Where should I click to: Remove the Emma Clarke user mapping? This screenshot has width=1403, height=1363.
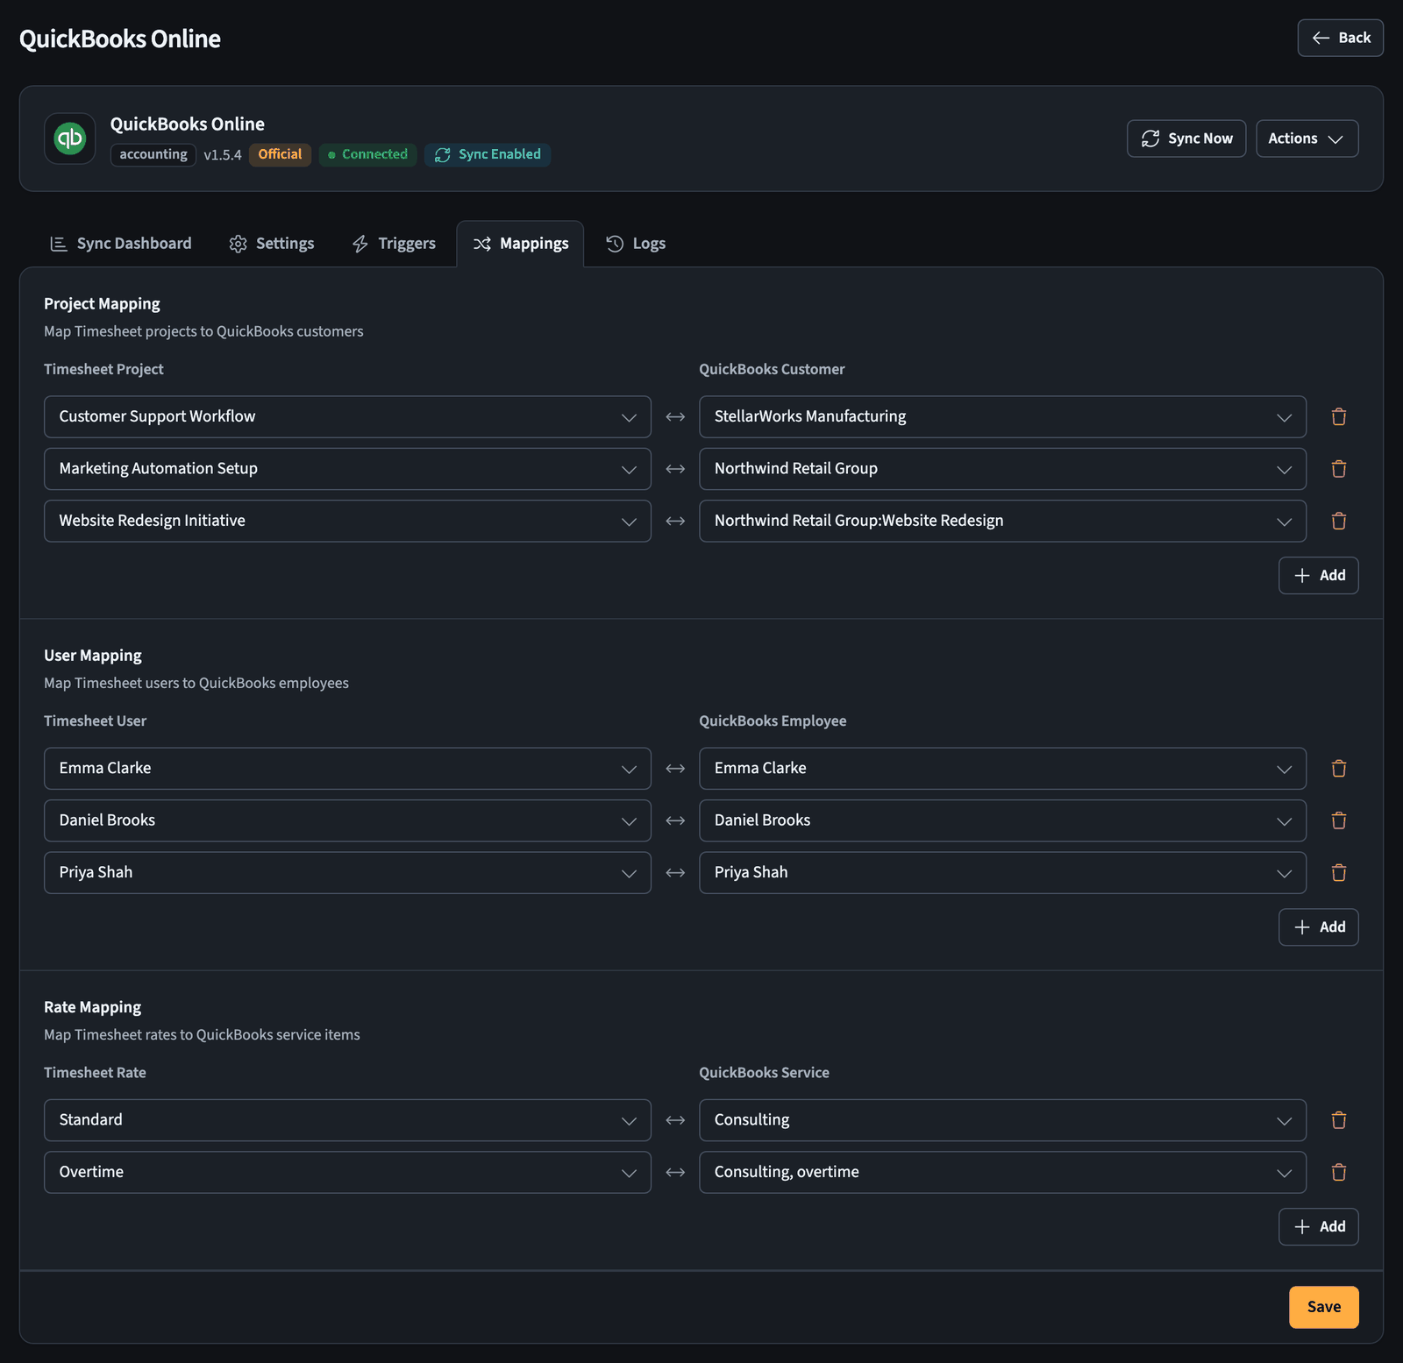click(1338, 769)
